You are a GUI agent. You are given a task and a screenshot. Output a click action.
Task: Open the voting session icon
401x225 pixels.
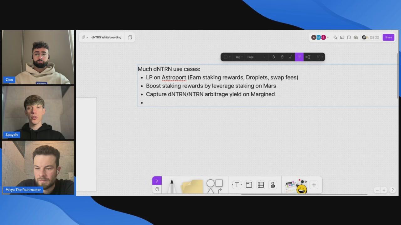[356, 37]
